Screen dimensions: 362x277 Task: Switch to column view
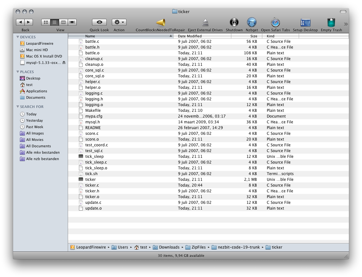pos(63,22)
